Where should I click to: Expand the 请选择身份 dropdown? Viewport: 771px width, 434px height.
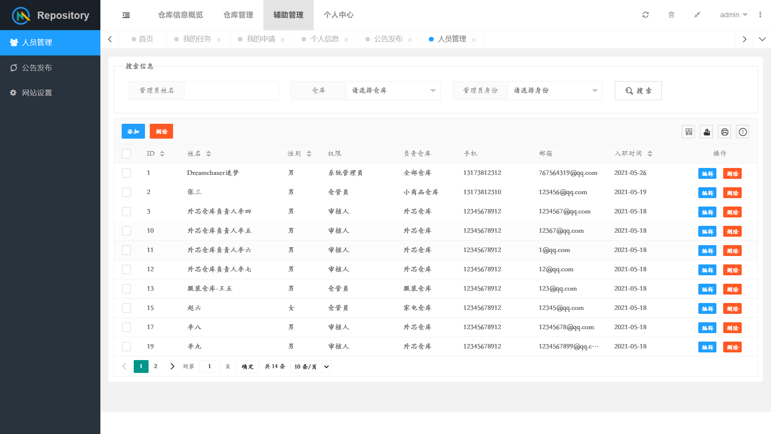pyautogui.click(x=555, y=91)
